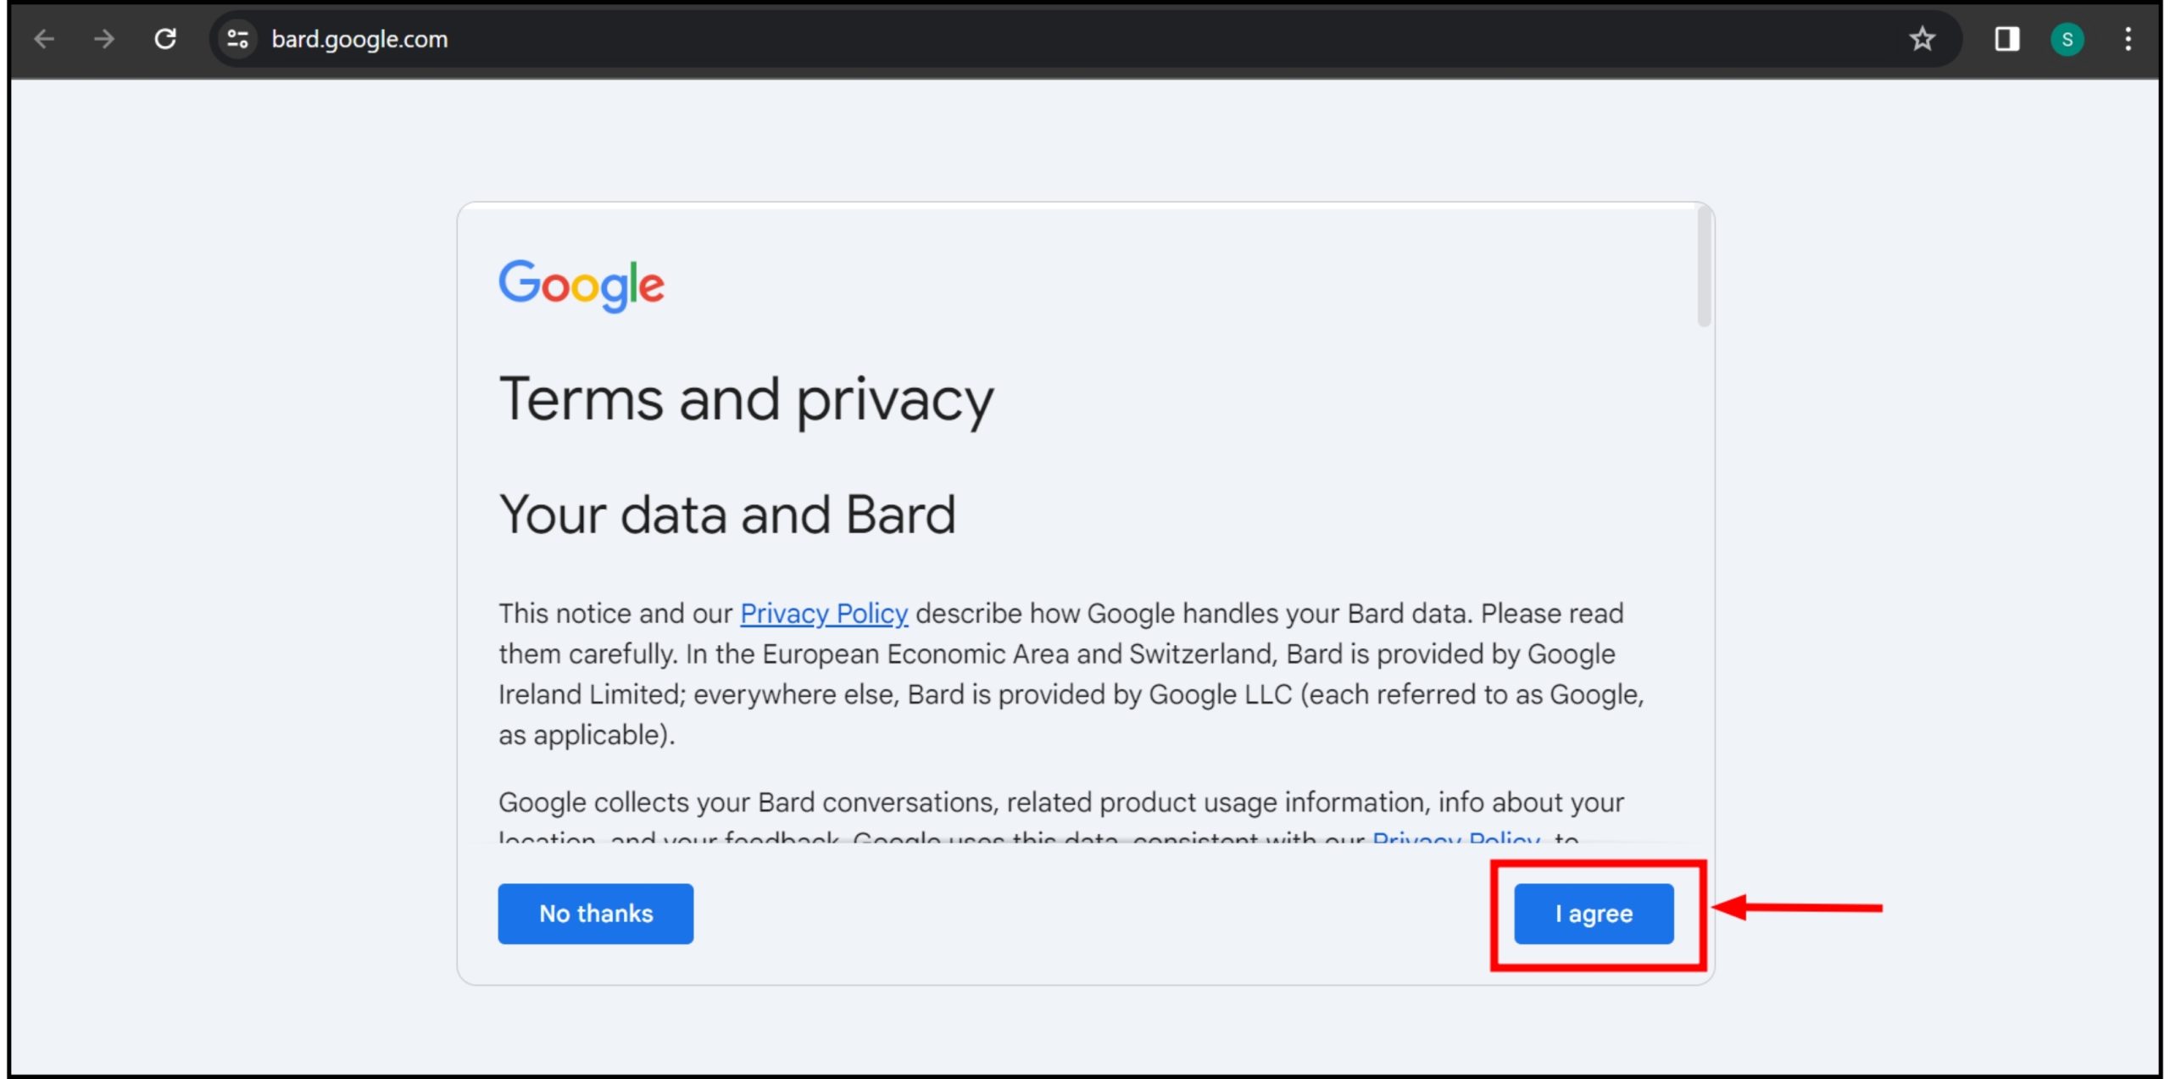Click the Your data and Bard heading
Screen dimensions: 2170x1079
[727, 514]
